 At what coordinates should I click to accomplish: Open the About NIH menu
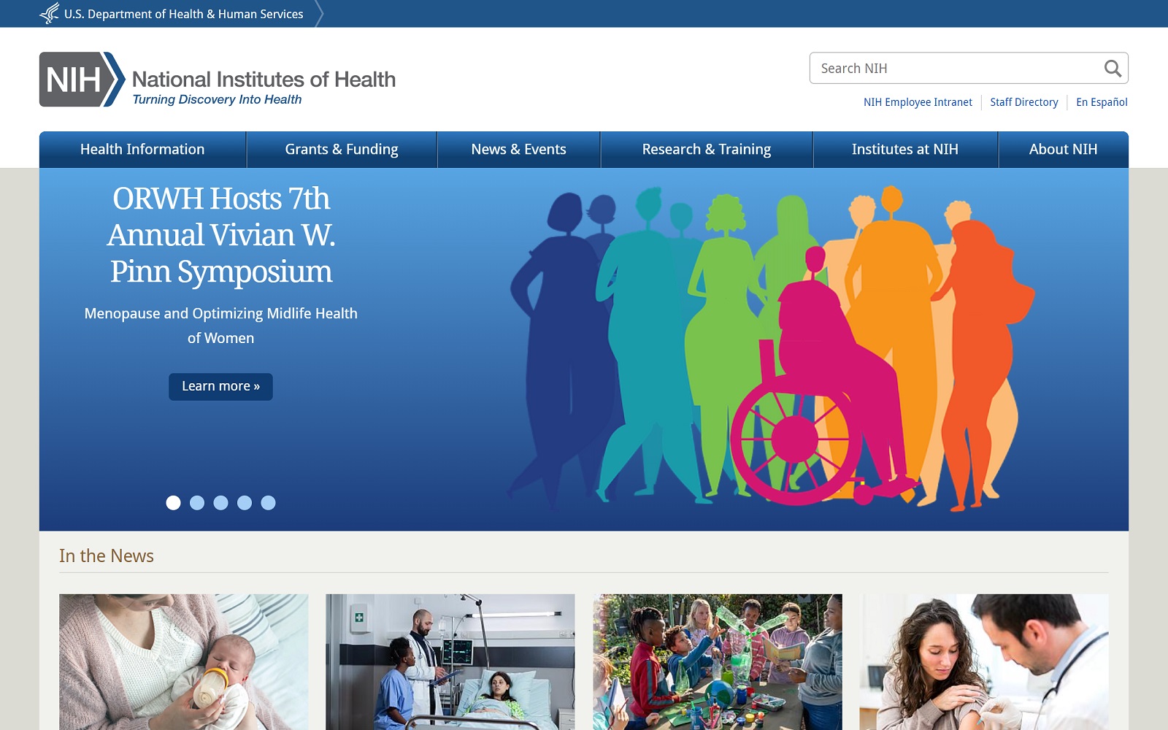(x=1063, y=150)
